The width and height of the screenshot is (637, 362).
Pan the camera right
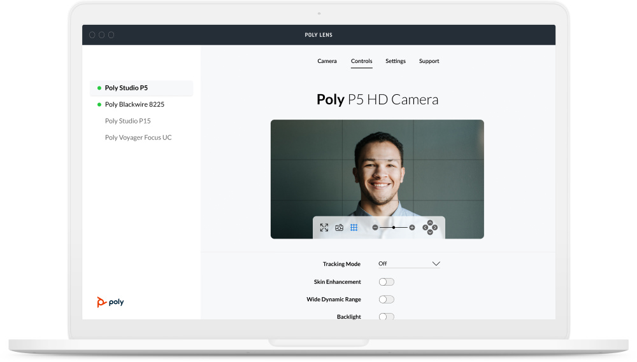coord(435,228)
